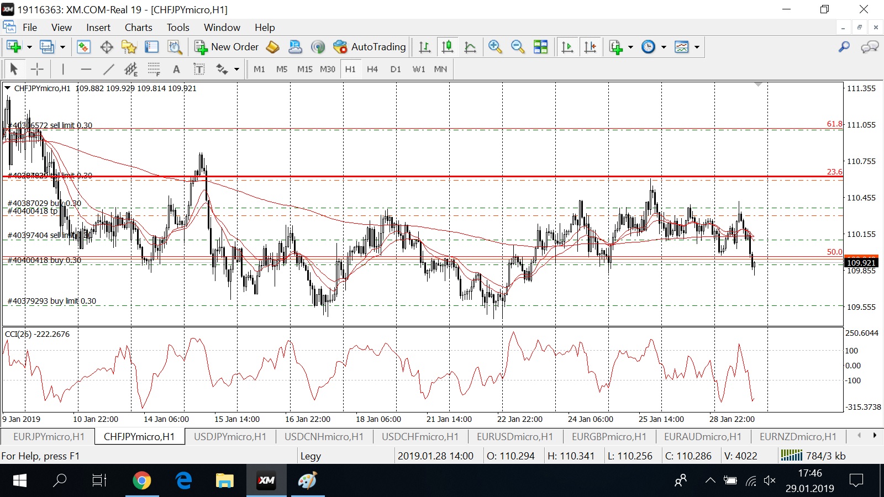Pick the Fibonacci retracement tool

pyautogui.click(x=154, y=69)
